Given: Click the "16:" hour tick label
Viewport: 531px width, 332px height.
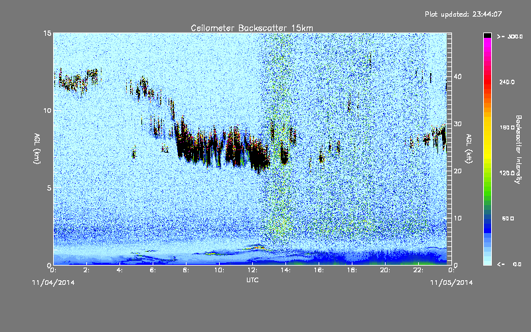Looking at the screenshot, I should coord(319,270).
